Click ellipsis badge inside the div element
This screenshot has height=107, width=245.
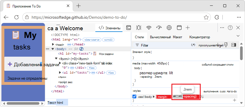pos(72,68)
